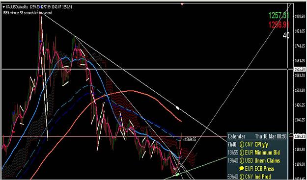Click the red bid price 1256.91
The width and height of the screenshot is (307, 180).
[279, 25]
